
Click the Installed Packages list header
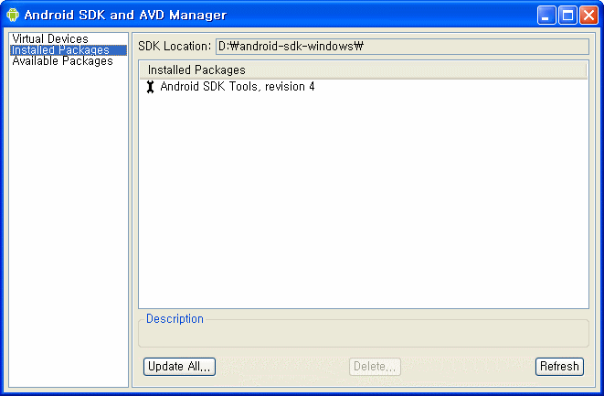click(x=363, y=70)
